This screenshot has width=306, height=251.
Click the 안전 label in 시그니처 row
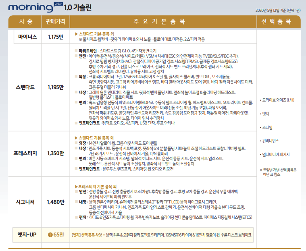tap(83, 192)
